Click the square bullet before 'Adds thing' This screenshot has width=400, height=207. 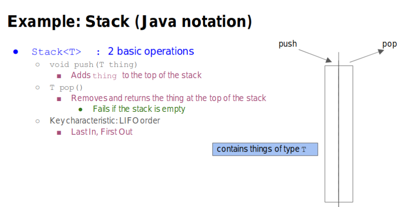tap(59, 76)
